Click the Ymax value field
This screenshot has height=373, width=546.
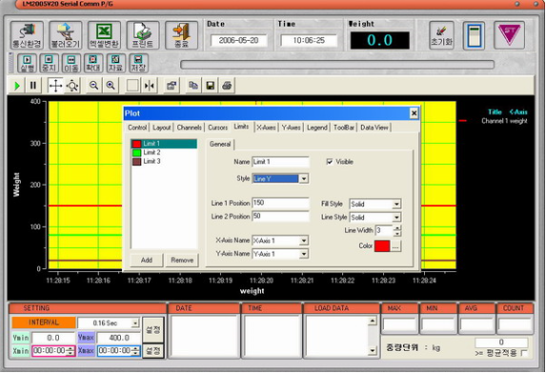(x=119, y=338)
